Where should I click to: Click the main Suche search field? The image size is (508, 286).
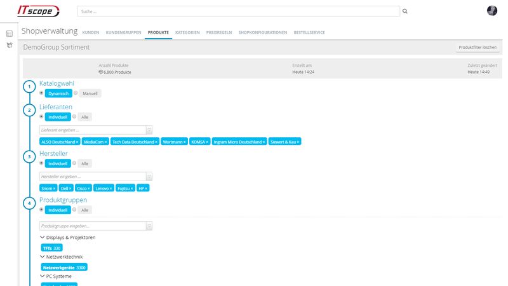point(238,11)
